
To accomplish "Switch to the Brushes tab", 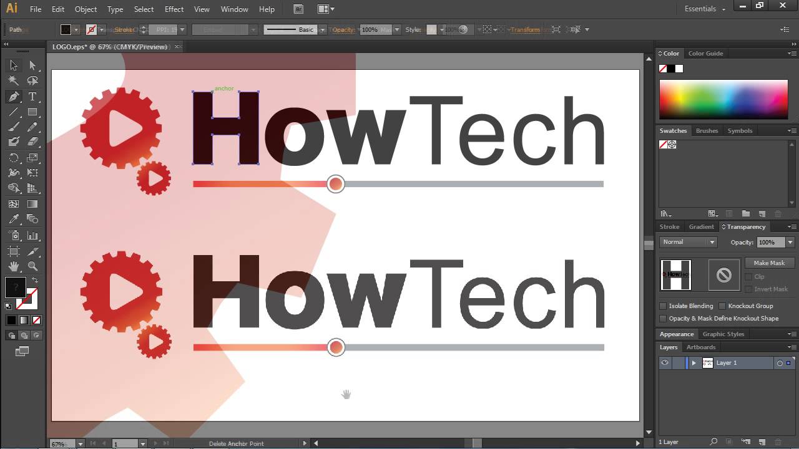I will coord(707,131).
